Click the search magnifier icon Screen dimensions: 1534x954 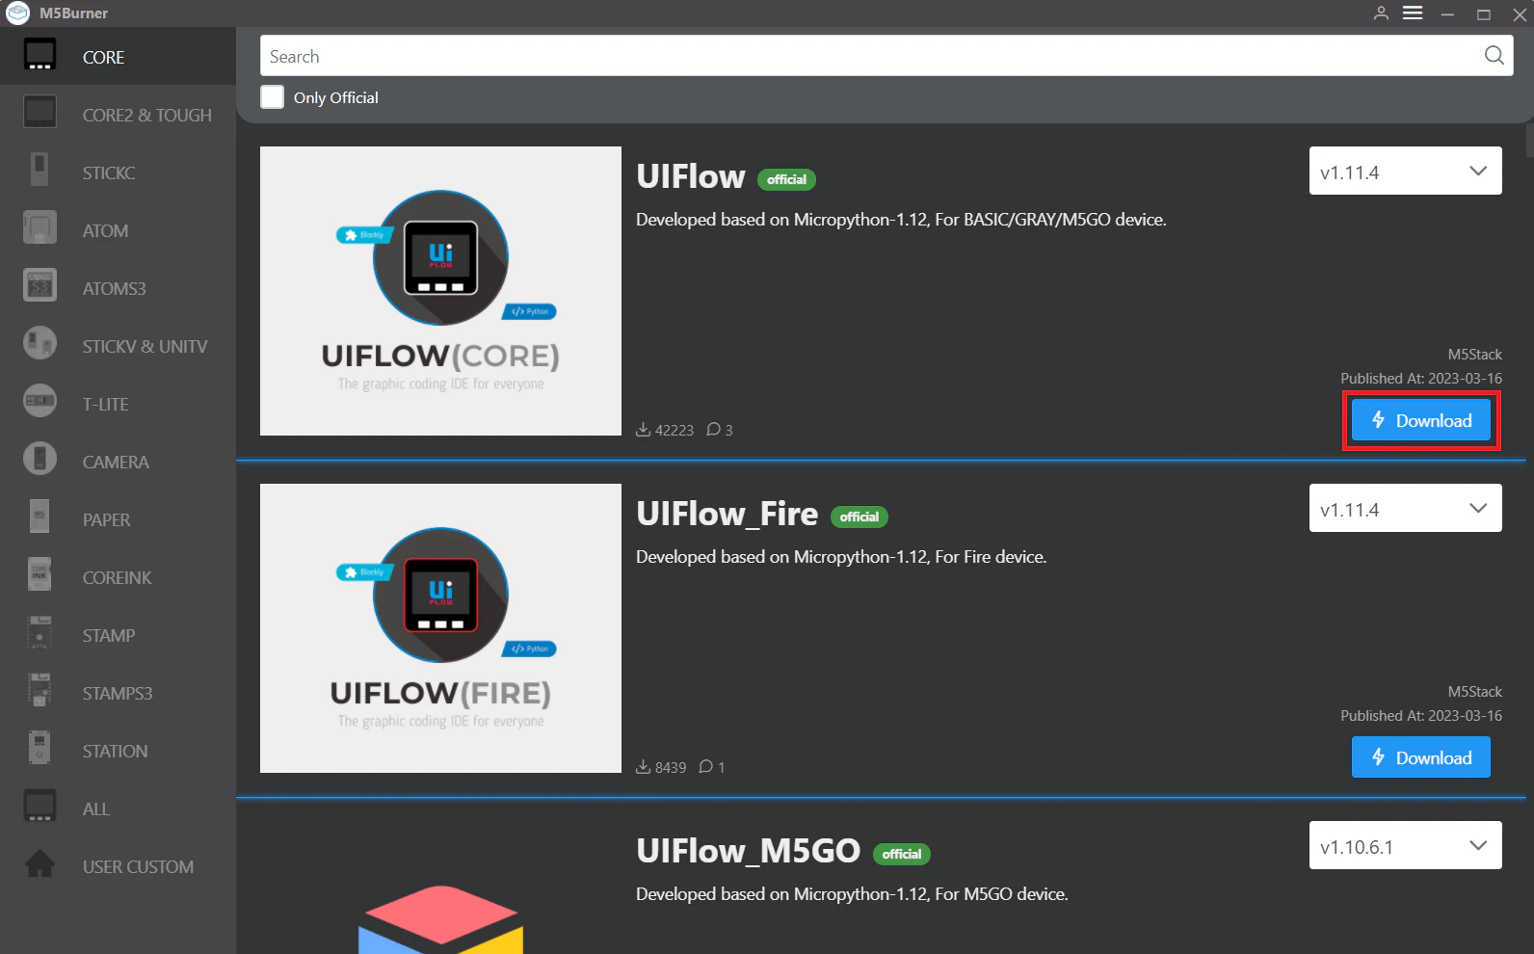click(1494, 56)
